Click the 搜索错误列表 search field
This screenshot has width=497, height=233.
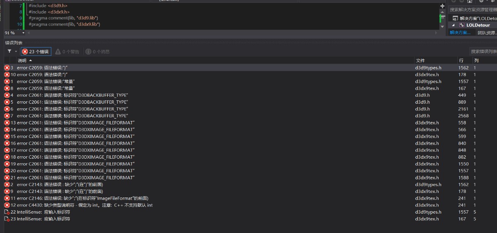coord(483,52)
